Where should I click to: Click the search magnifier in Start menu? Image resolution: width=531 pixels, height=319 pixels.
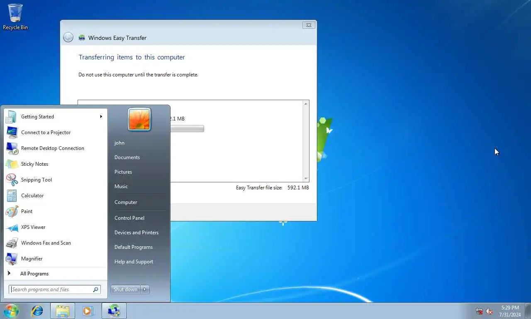pos(96,290)
